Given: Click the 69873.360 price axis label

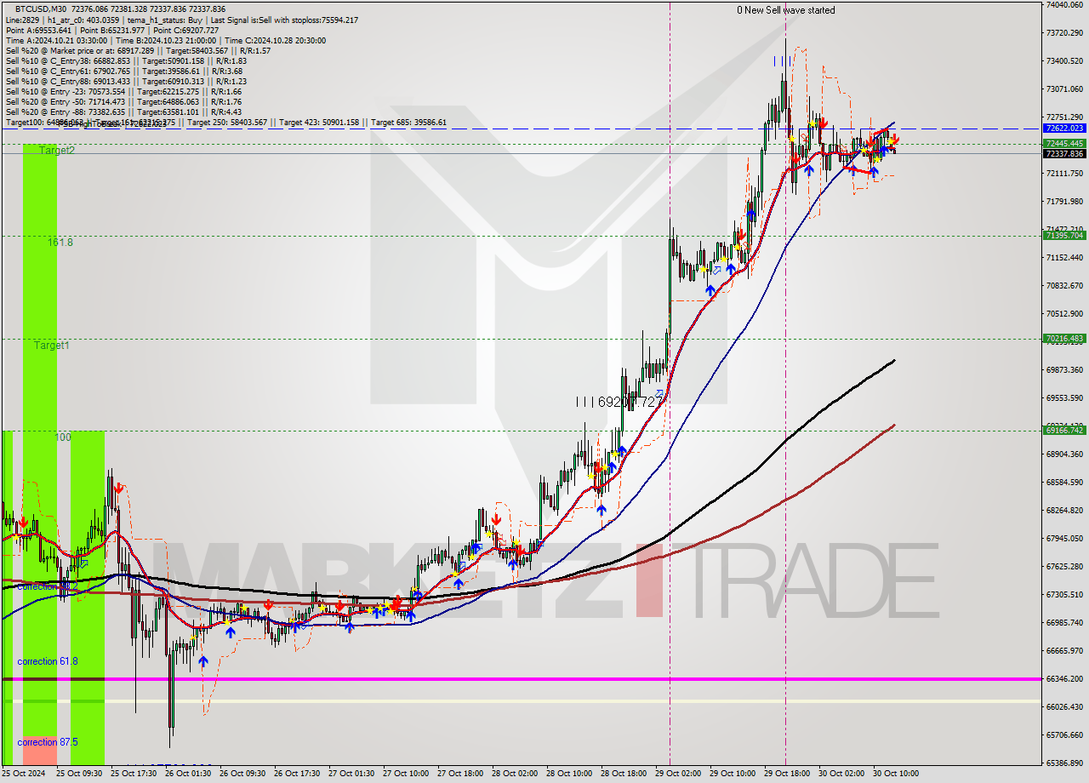Looking at the screenshot, I should coord(1065,370).
